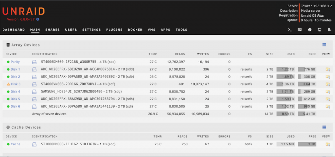Click the Parity drive icon
335x157 pixels.
click(x=35, y=62)
